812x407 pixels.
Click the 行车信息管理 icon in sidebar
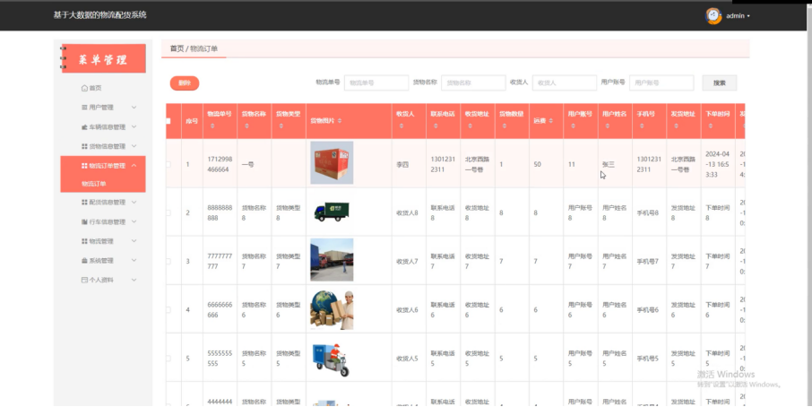coord(84,221)
